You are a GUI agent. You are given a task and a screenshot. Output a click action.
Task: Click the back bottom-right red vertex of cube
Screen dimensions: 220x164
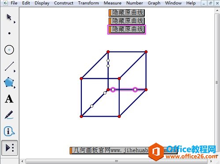pos(146,90)
